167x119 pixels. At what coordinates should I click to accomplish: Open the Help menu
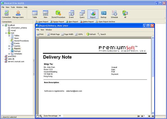coord(26,7)
